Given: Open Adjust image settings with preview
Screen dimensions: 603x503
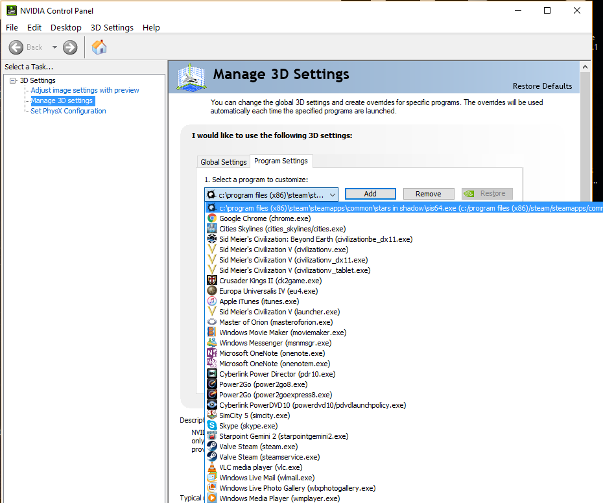Looking at the screenshot, I should [x=84, y=90].
